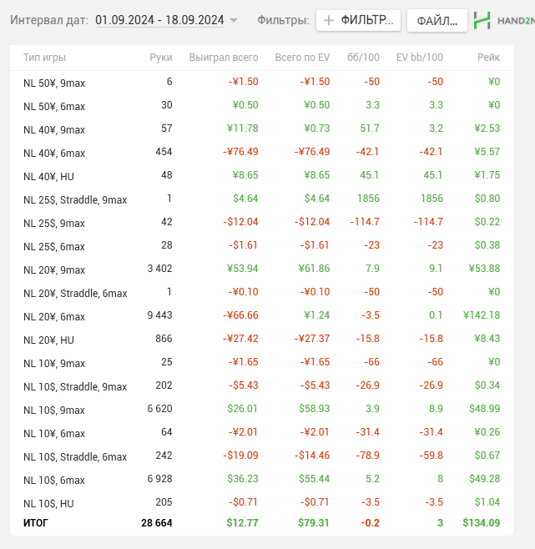Select NL 10$, Straddle, 9max row
This screenshot has width=535, height=549.
(261, 385)
